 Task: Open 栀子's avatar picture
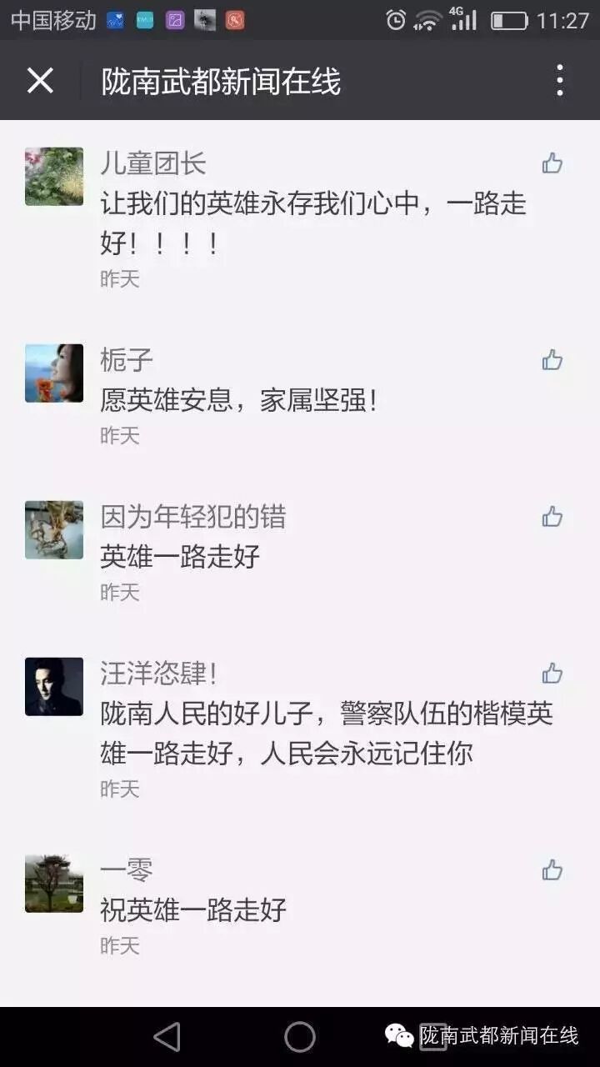tap(54, 373)
